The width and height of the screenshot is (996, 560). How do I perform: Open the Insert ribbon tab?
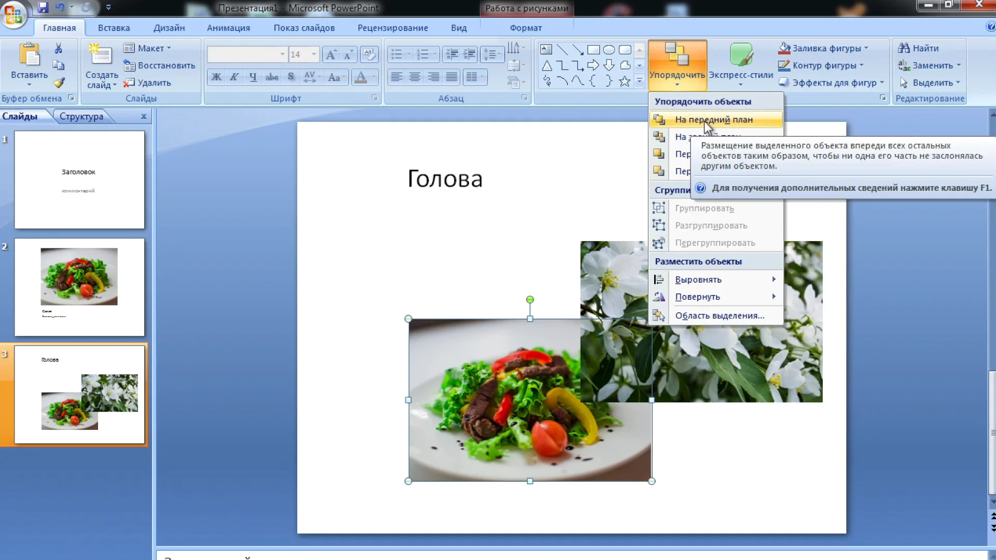[x=114, y=28]
